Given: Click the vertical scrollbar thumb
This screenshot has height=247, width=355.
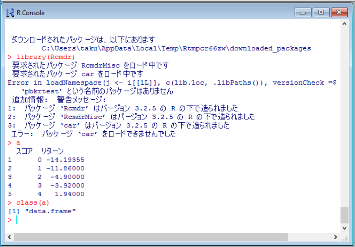Looking at the screenshot, I should 344,215.
